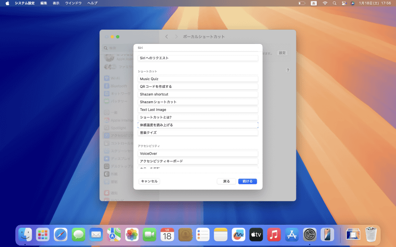Open Freeform from the Dock
This screenshot has width=396, height=247.
[239, 235]
